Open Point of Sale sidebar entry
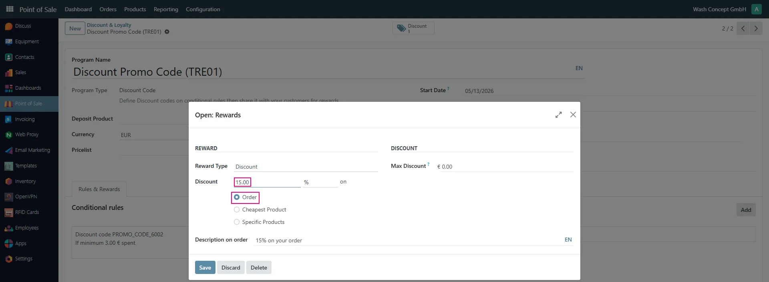Screen dimensions: 769x282 [x=29, y=104]
